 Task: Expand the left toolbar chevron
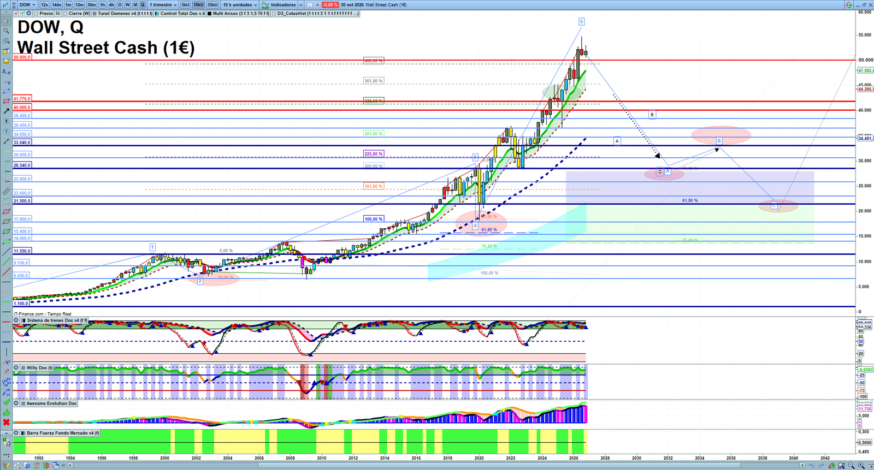coord(6,433)
